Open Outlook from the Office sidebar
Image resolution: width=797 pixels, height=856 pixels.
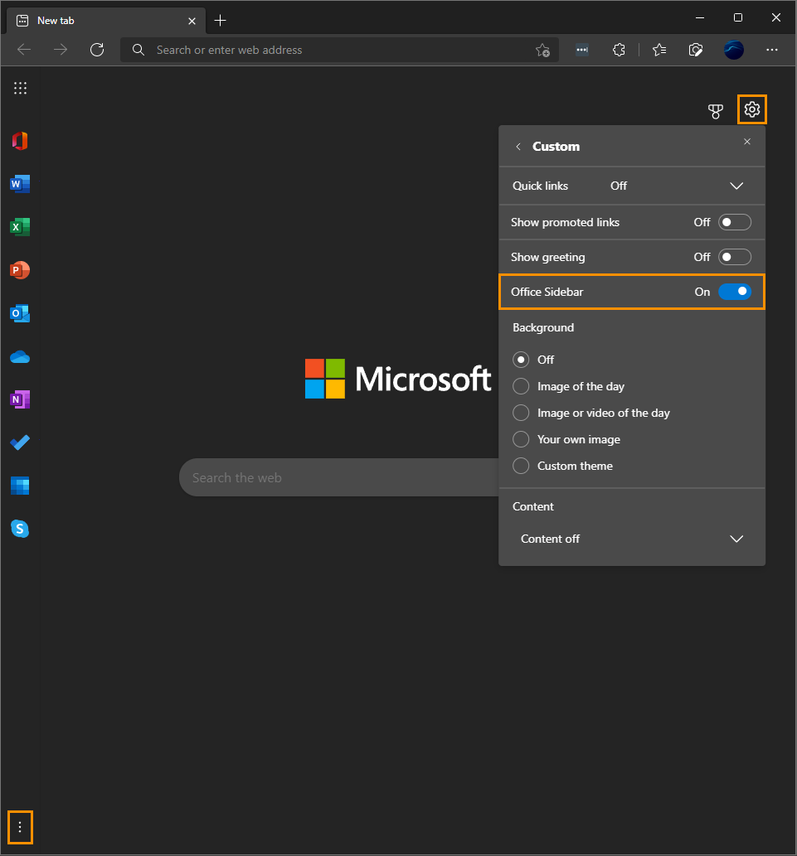point(20,313)
